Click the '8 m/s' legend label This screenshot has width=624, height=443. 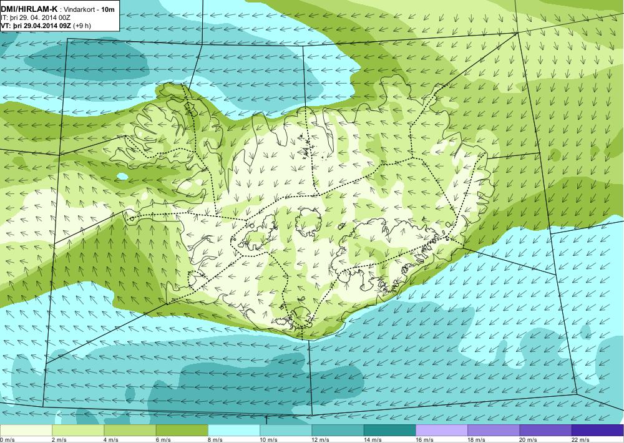215,439
